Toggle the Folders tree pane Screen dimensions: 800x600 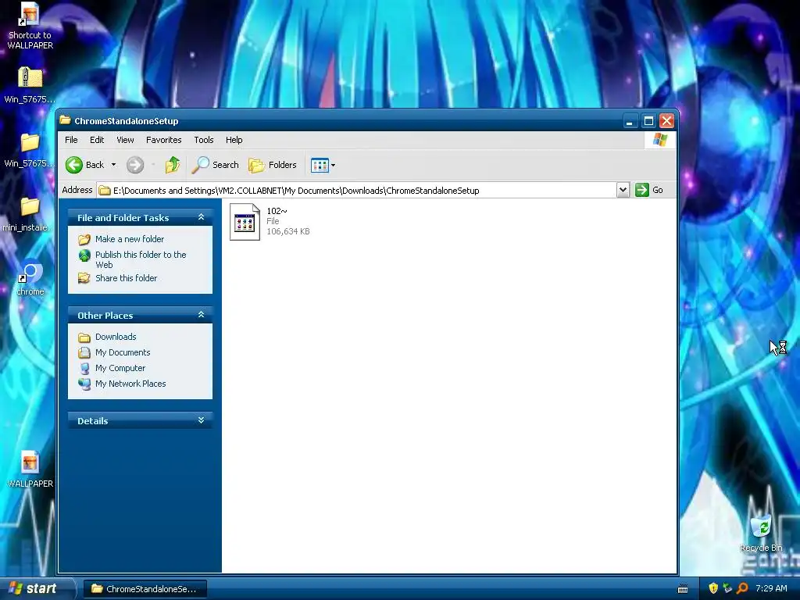click(x=273, y=165)
